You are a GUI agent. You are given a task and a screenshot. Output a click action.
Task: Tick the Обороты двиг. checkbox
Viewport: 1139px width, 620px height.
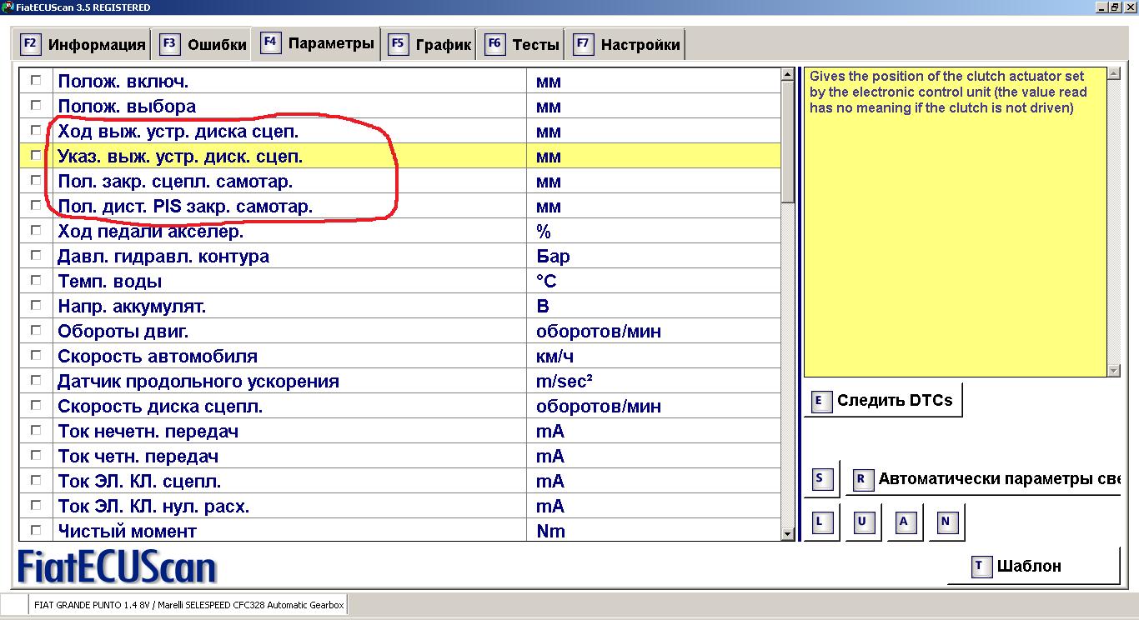[x=36, y=331]
